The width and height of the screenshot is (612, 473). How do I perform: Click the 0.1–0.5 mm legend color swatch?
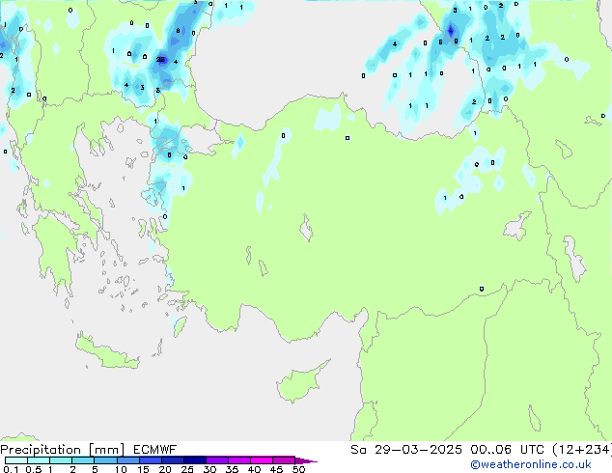click(x=16, y=460)
